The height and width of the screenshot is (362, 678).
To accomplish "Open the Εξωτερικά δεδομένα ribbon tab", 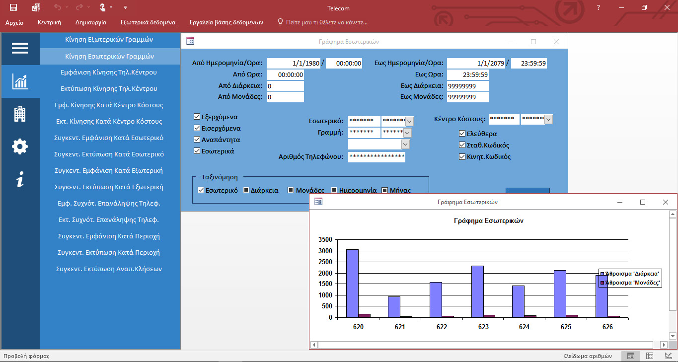I will click(148, 22).
